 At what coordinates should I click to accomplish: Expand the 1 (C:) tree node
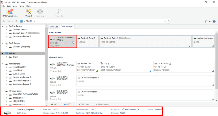pyautogui.click(x=6, y=57)
